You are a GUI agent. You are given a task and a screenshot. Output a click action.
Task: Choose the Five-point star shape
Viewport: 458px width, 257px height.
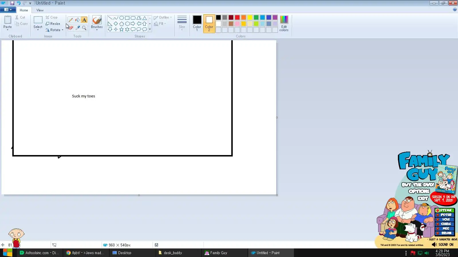point(121,29)
